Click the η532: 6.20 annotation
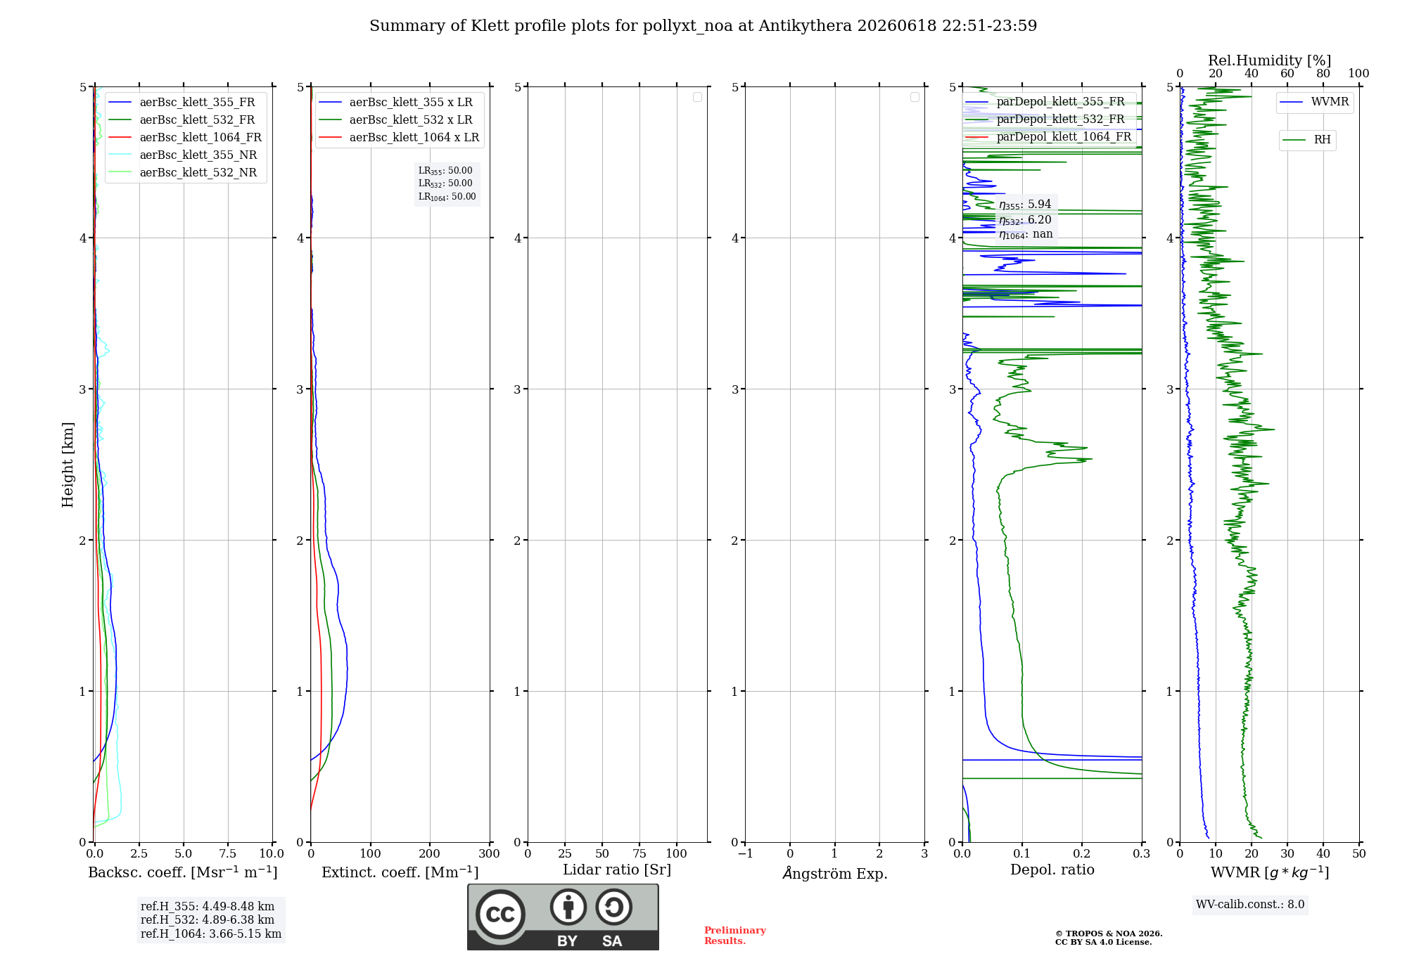This screenshot has width=1407, height=956. [x=1025, y=220]
